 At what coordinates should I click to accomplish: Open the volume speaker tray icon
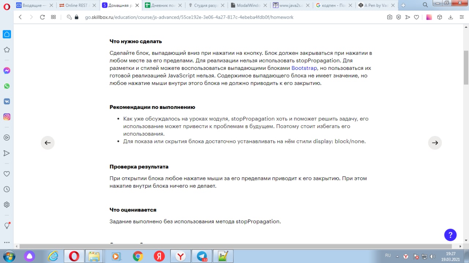(x=432, y=256)
